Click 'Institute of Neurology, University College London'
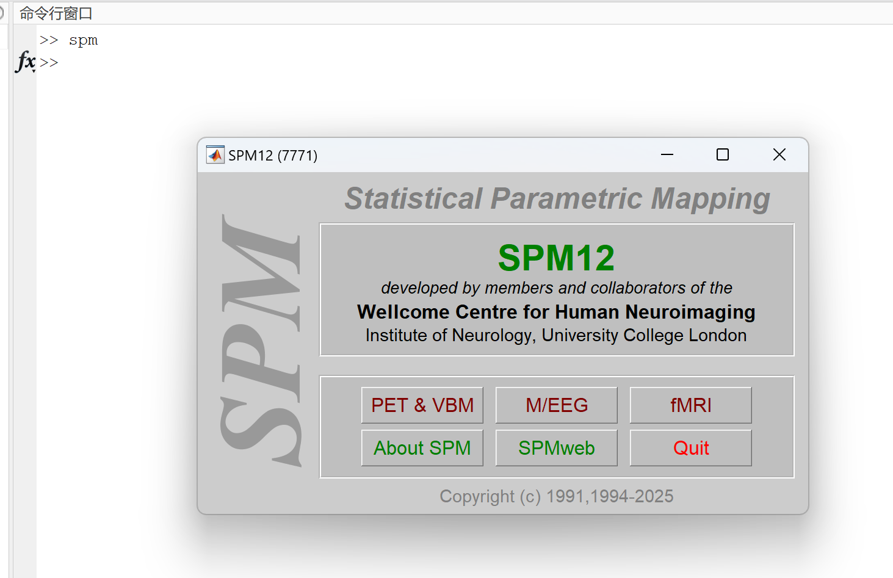Viewport: 893px width, 578px height. coord(556,336)
